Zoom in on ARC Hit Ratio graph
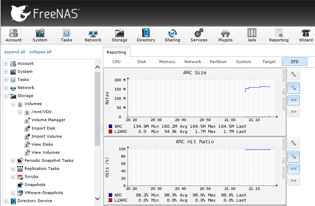The image size is (315, 206). pos(293,143)
